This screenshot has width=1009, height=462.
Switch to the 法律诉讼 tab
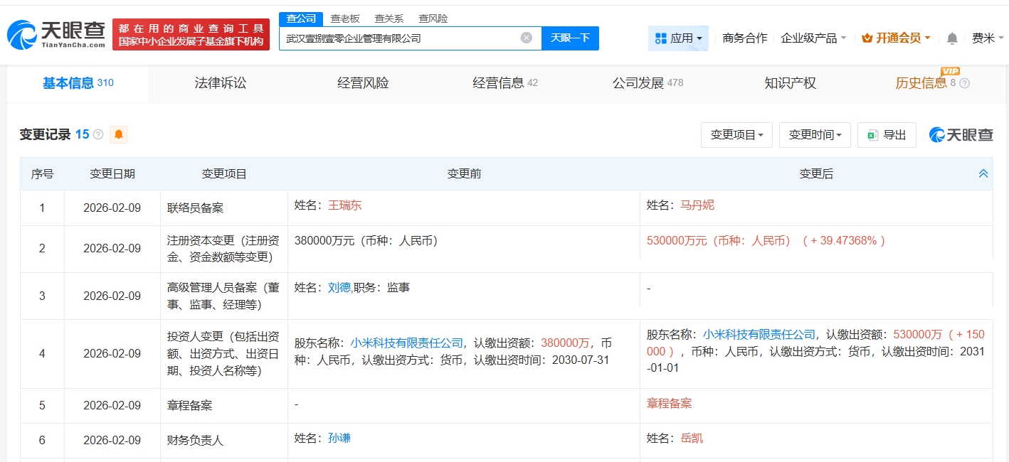[x=221, y=83]
